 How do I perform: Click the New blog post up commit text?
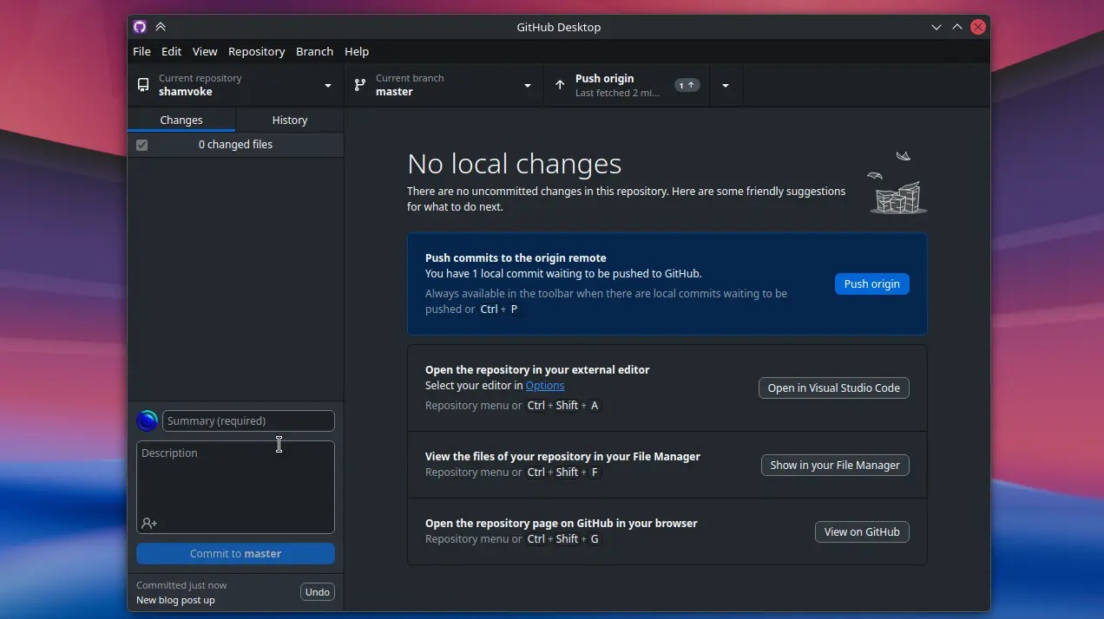pyautogui.click(x=175, y=600)
